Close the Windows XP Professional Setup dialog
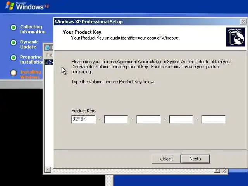This screenshot has height=186, width=248. 243,22
